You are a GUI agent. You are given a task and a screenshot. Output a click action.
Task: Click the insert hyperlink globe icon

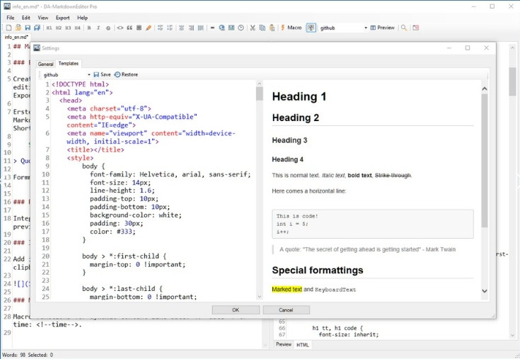[221, 28]
